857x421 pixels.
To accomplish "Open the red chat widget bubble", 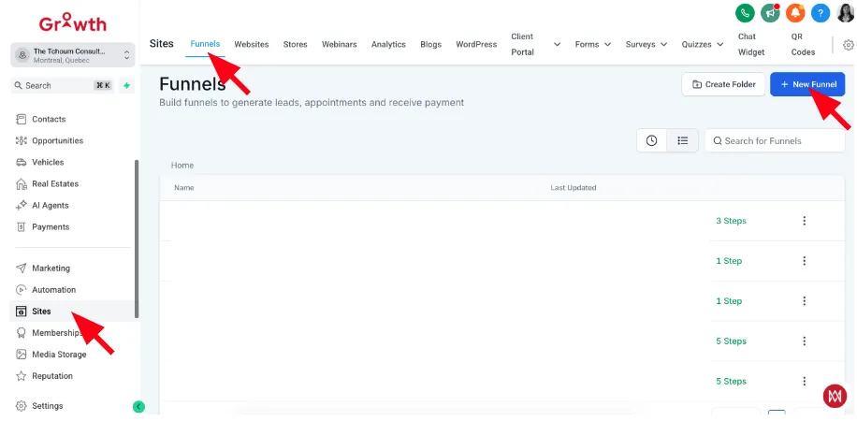I will click(x=835, y=396).
